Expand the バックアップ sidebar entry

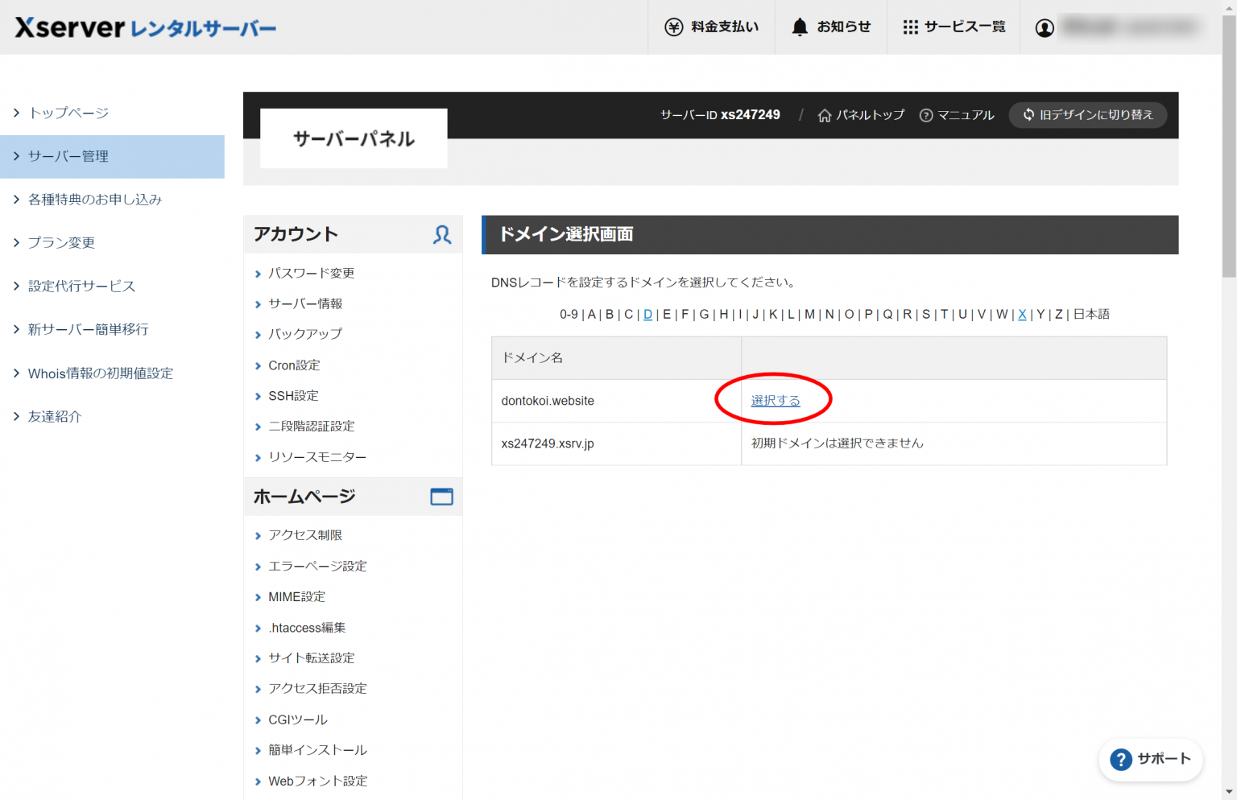pos(304,334)
